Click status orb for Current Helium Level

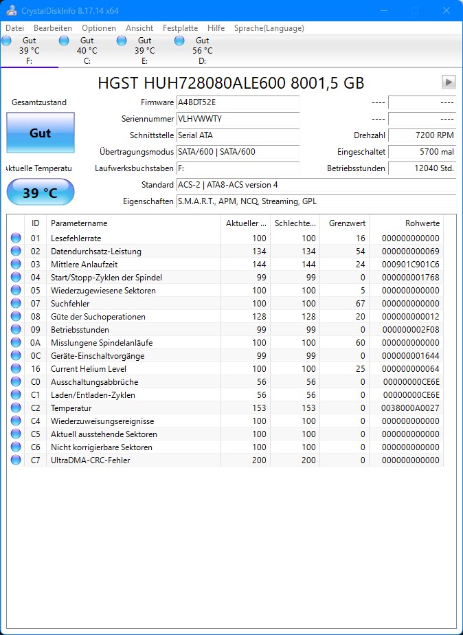(16, 368)
